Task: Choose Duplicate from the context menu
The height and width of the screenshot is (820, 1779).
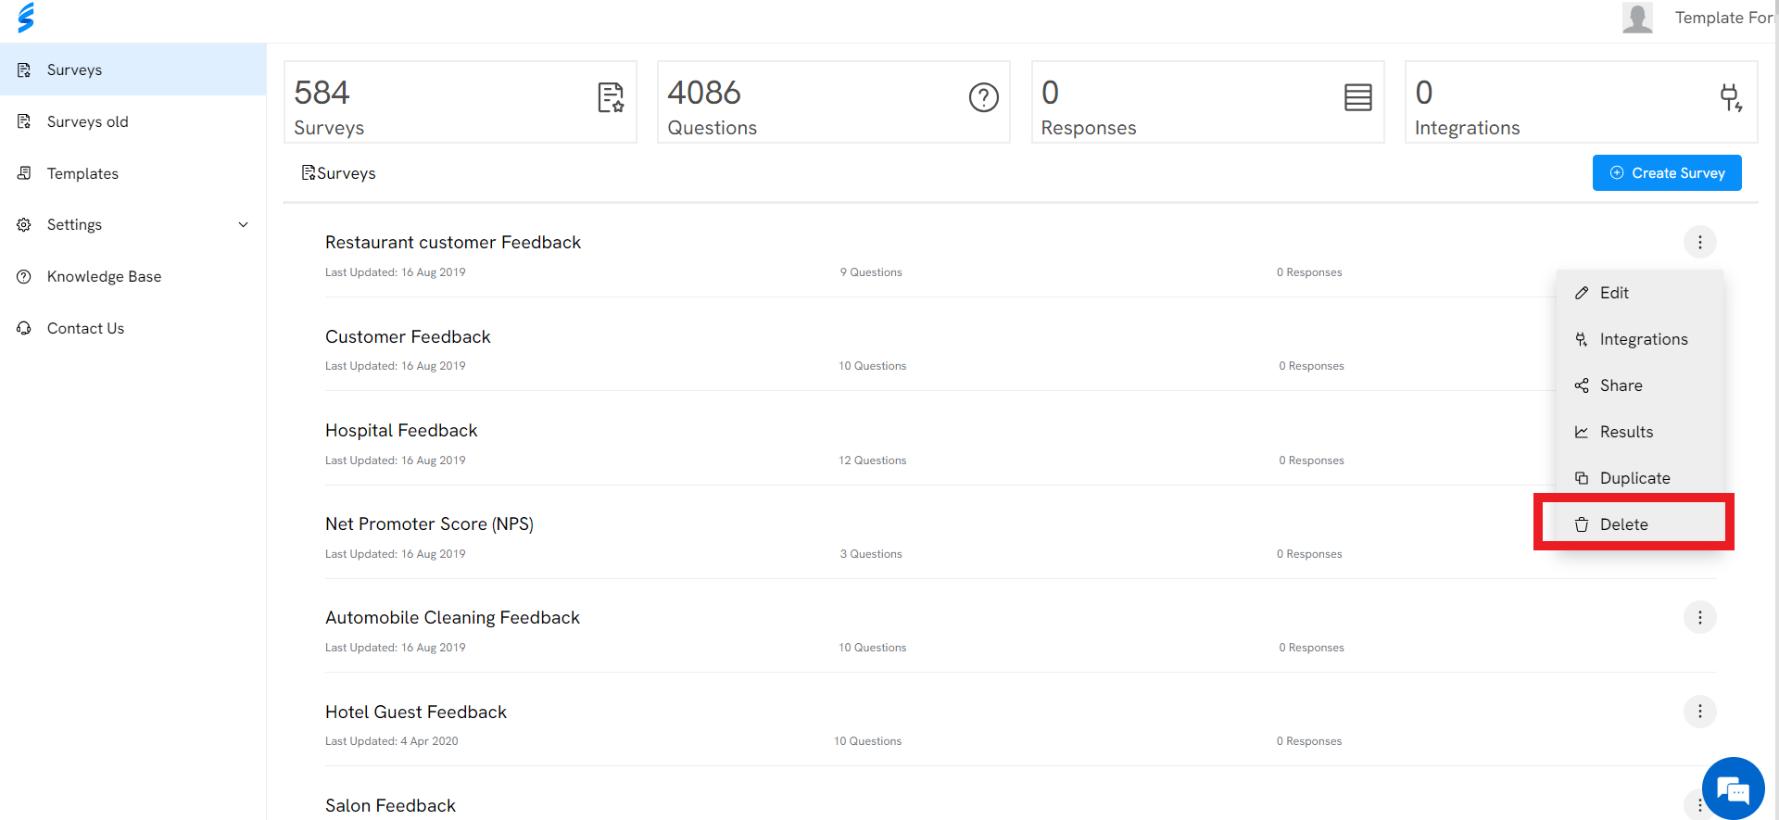Action: 1639,478
